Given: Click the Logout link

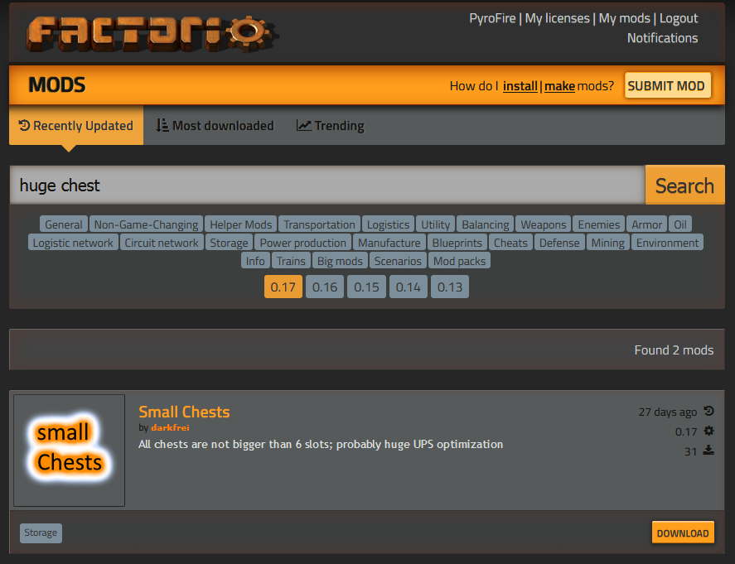Looking at the screenshot, I should pyautogui.click(x=679, y=18).
